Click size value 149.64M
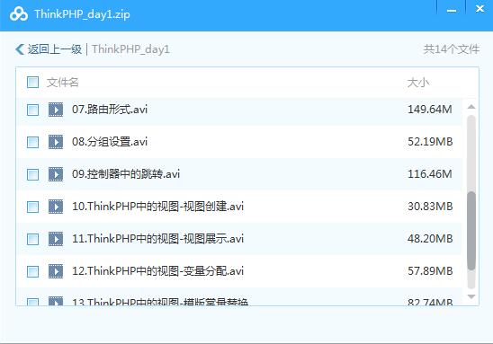This screenshot has width=493, height=344. 430,110
